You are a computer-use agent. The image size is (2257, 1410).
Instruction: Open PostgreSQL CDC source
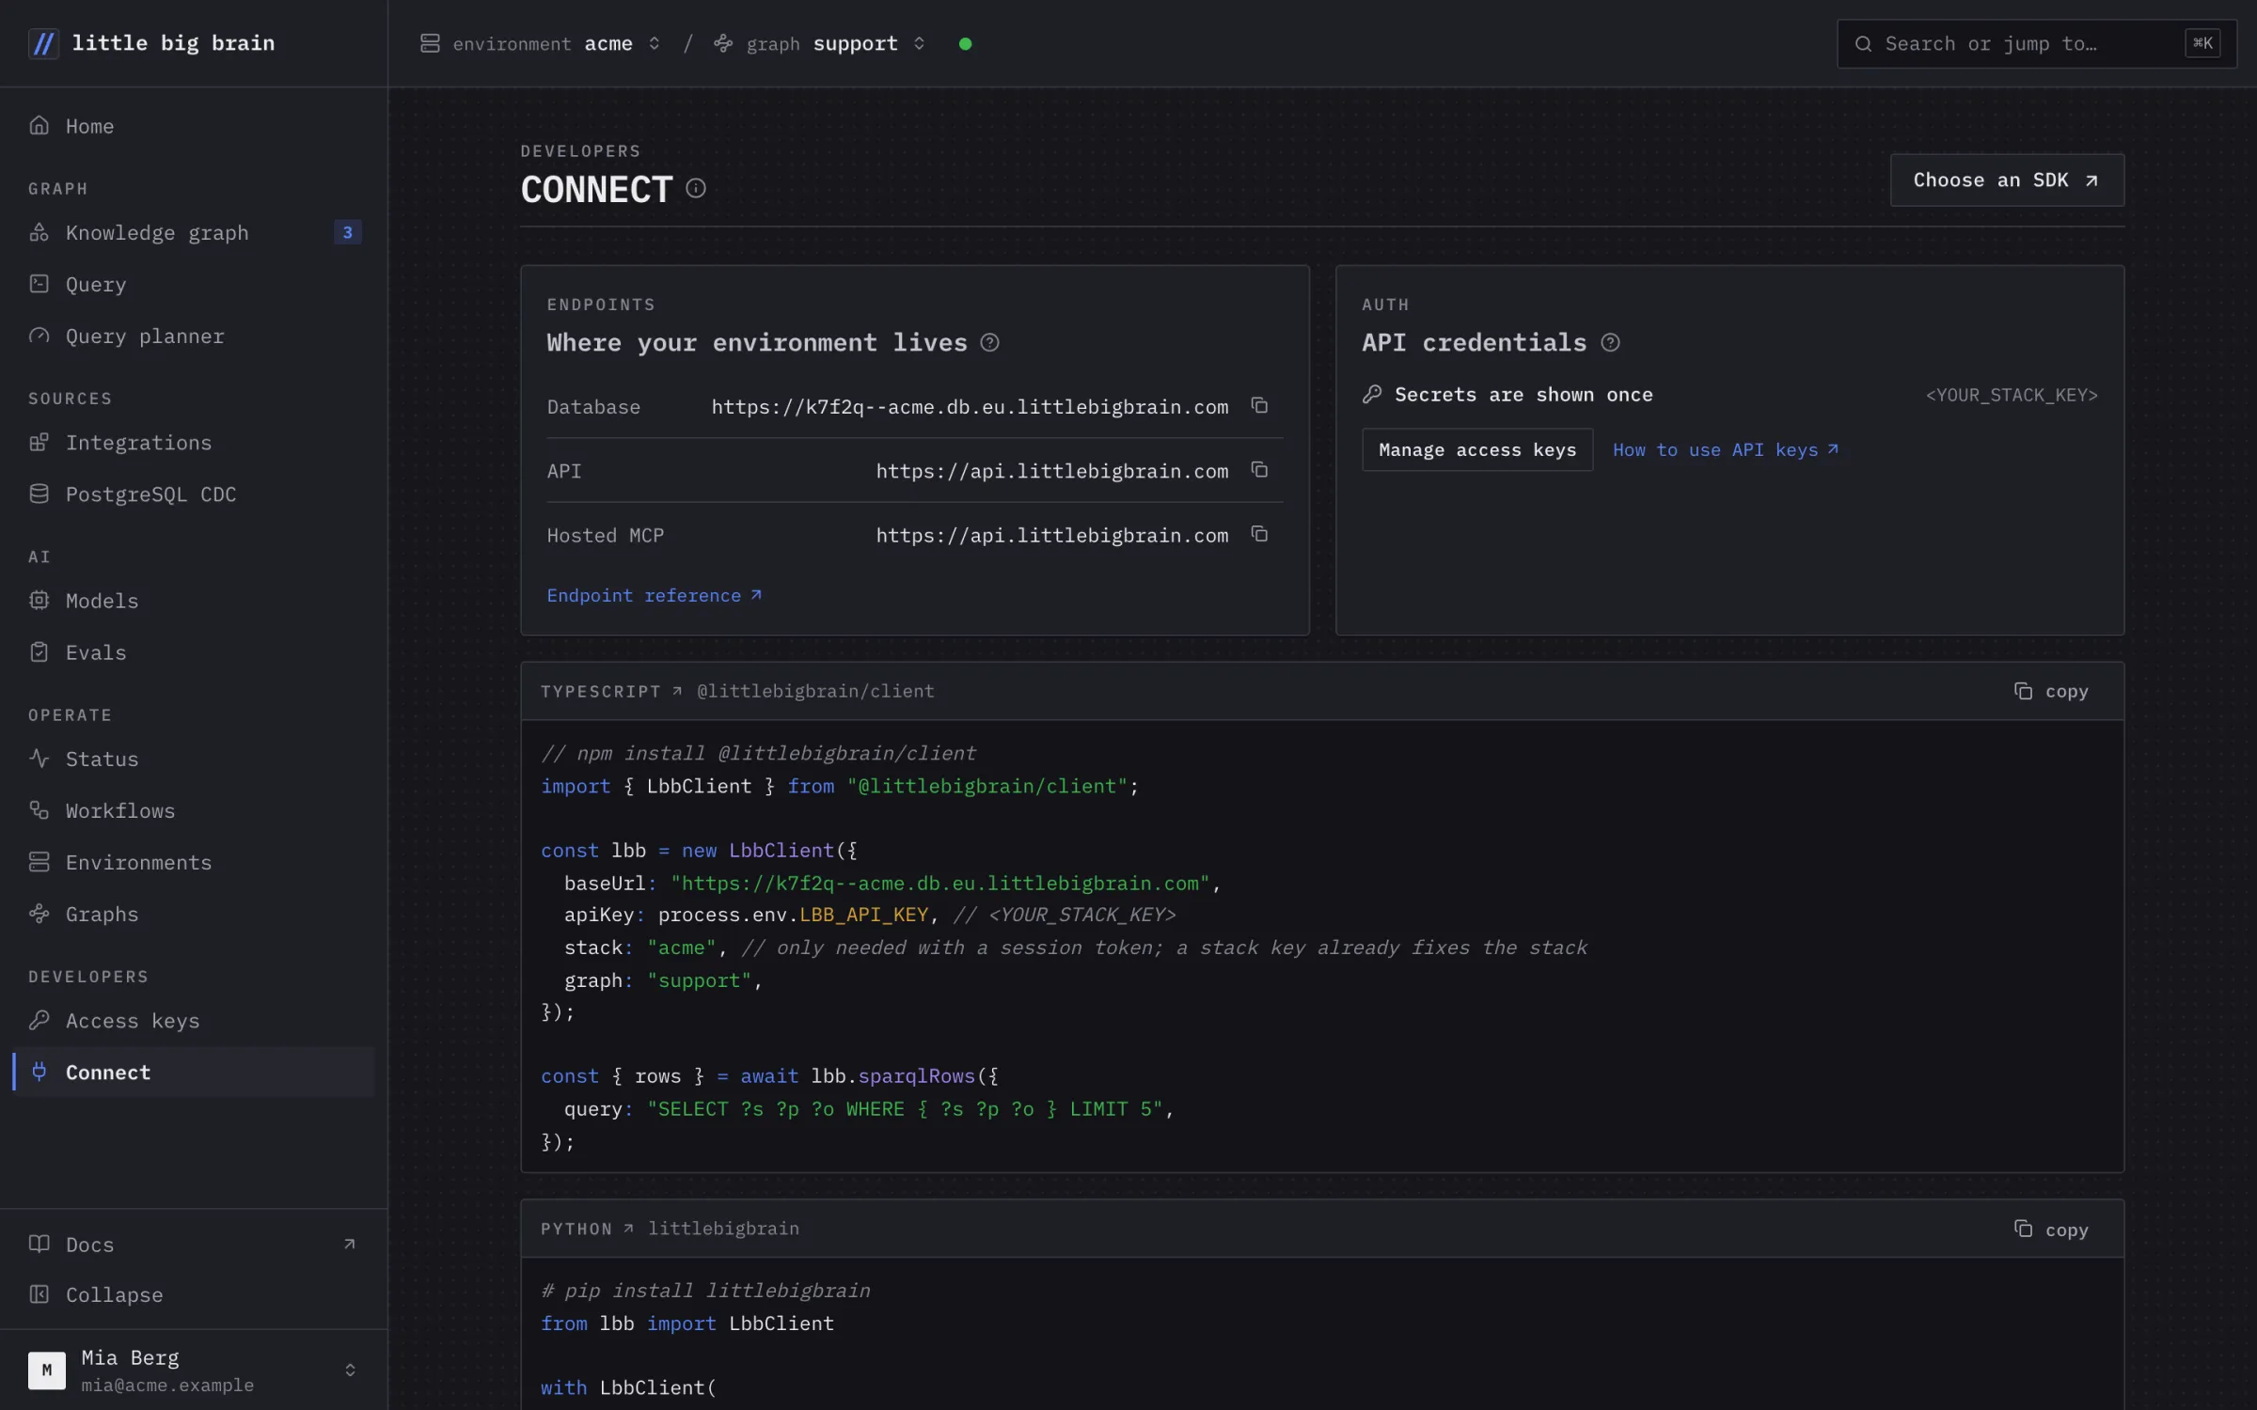pos(194,493)
